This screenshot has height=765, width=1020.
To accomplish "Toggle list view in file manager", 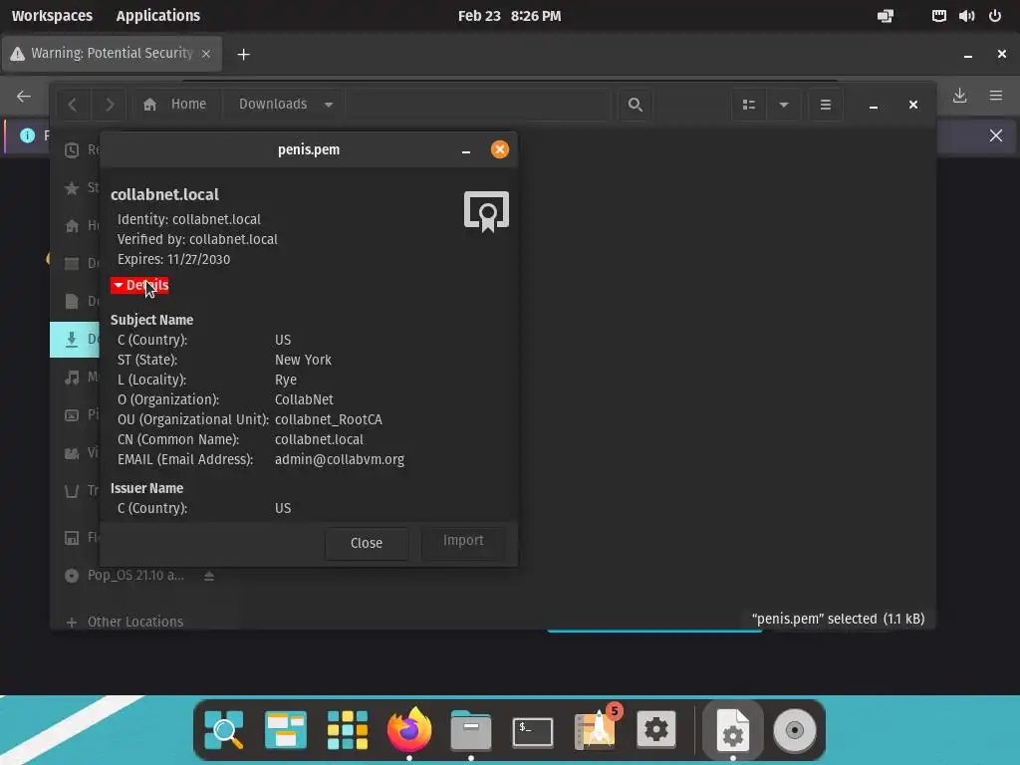I will click(x=749, y=104).
